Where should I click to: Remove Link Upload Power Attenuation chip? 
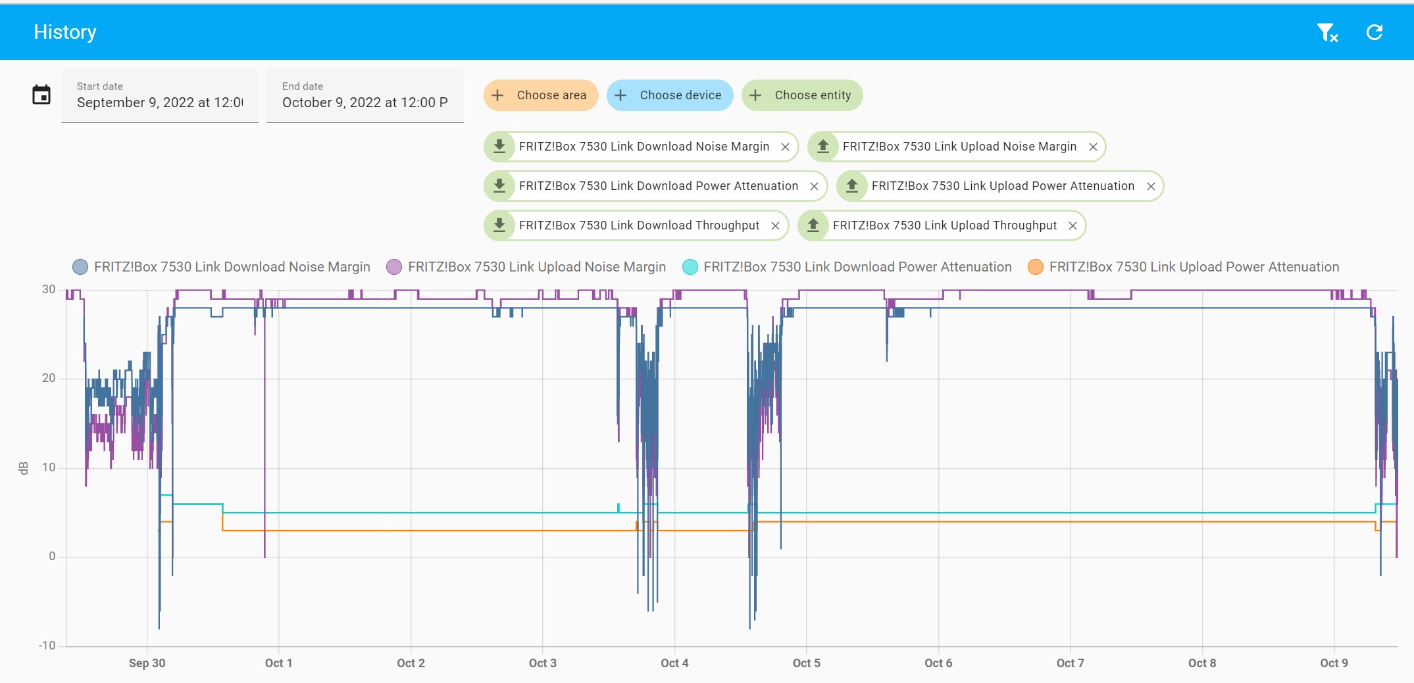[x=1151, y=187]
